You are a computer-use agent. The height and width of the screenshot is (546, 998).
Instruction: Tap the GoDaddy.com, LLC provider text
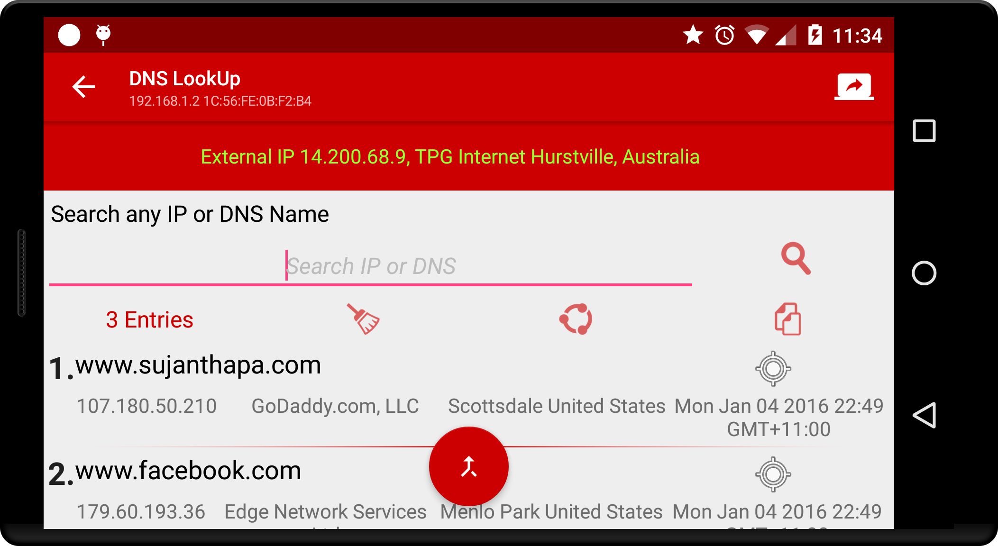coord(335,406)
